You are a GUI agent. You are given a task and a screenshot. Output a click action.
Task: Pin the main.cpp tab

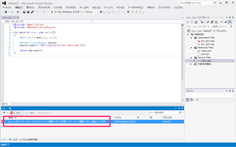pyautogui.click(x=14, y=18)
